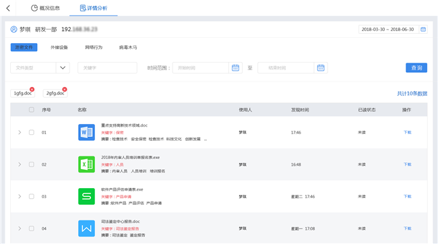This screenshot has height=244, width=438.
Task: Click the 1gfg.doc tag
Action: click(23, 93)
